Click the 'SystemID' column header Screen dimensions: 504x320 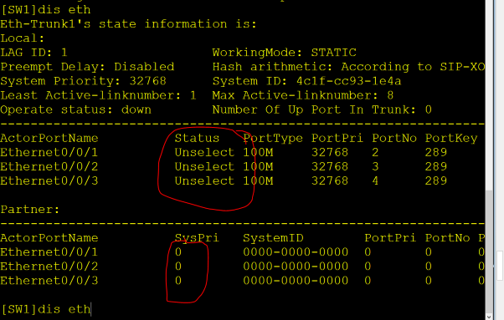click(273, 238)
